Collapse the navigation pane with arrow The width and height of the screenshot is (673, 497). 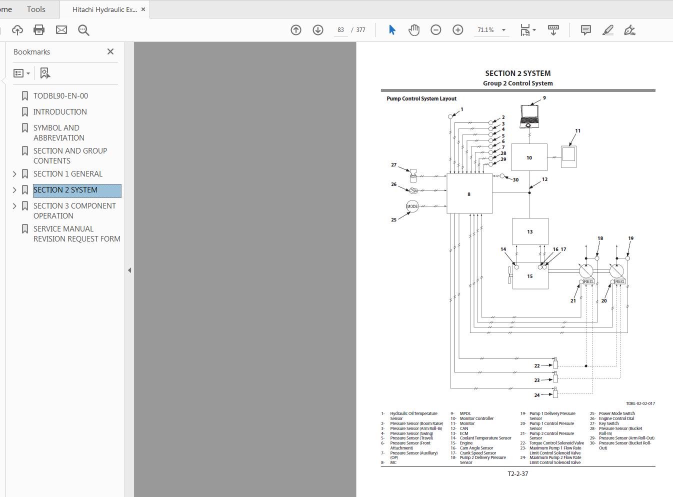click(x=129, y=270)
